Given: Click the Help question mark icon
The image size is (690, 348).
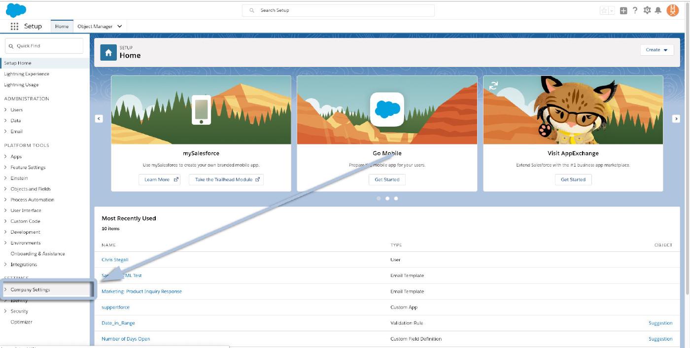Looking at the screenshot, I should pos(635,10).
